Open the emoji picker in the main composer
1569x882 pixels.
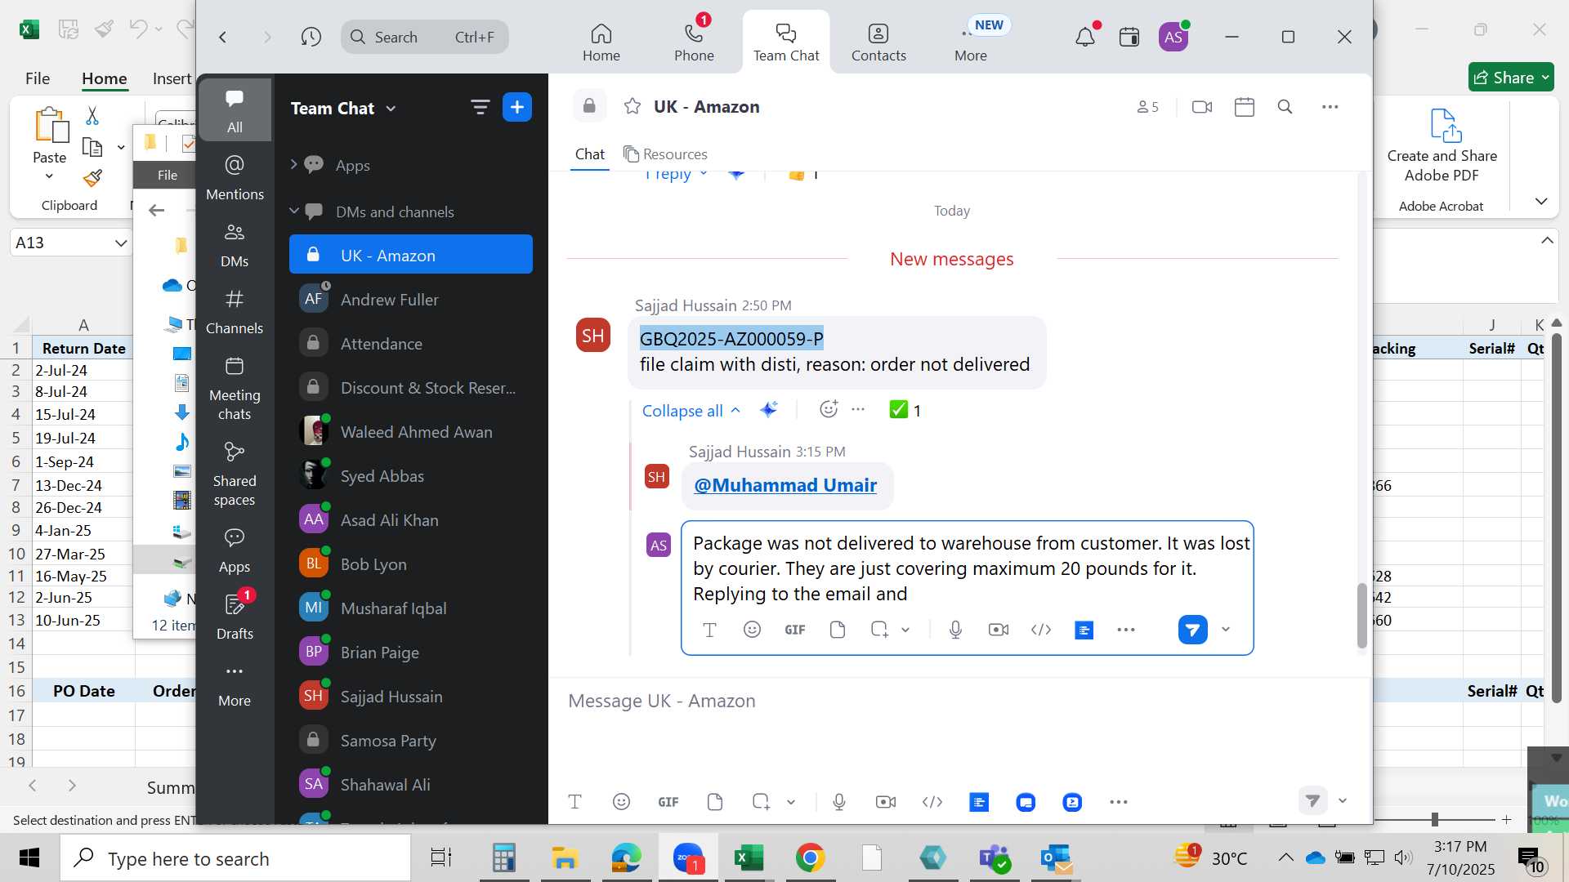[621, 802]
